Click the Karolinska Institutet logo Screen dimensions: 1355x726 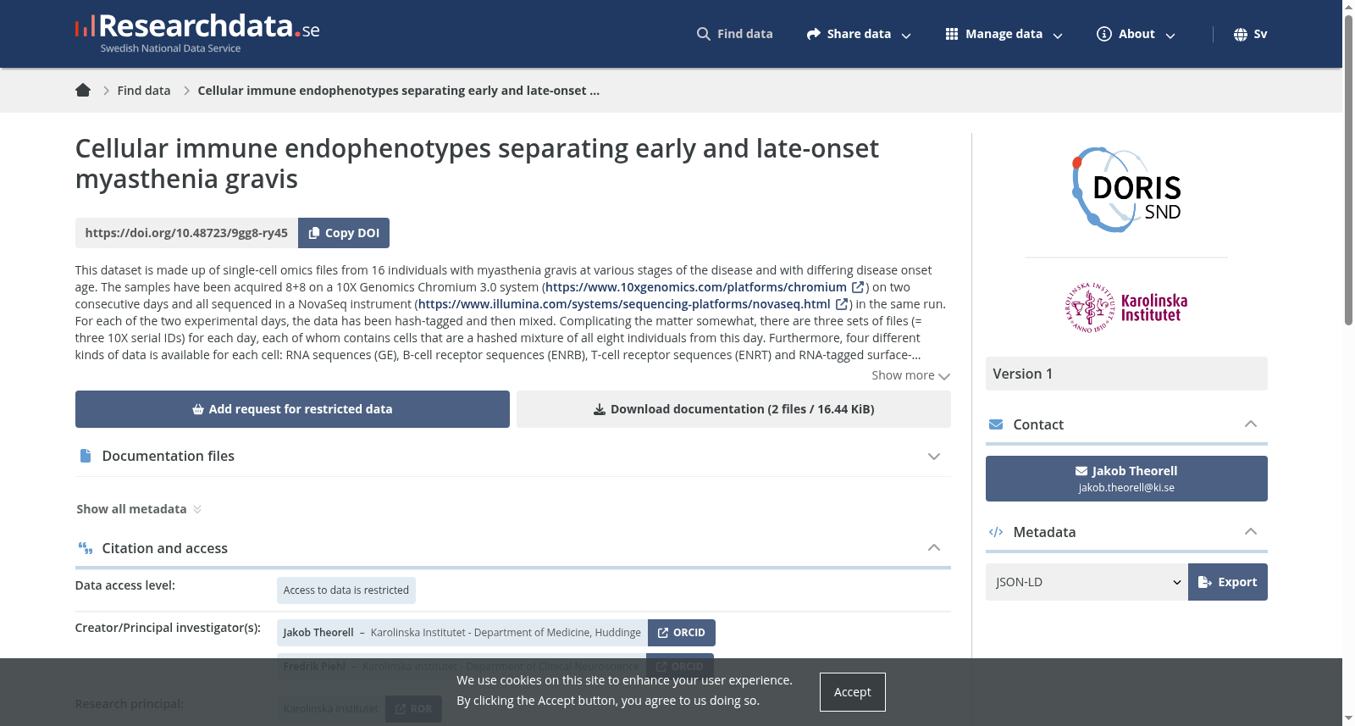1126,308
